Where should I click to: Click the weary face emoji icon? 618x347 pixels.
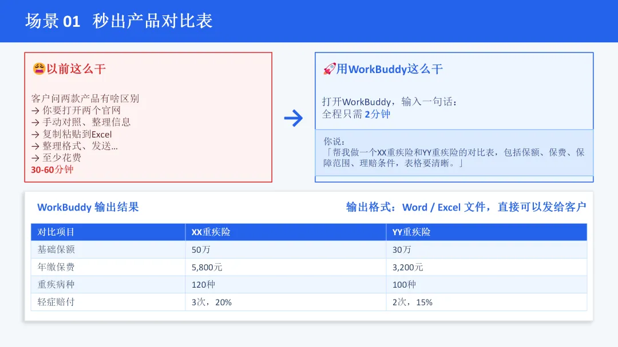tap(39, 68)
